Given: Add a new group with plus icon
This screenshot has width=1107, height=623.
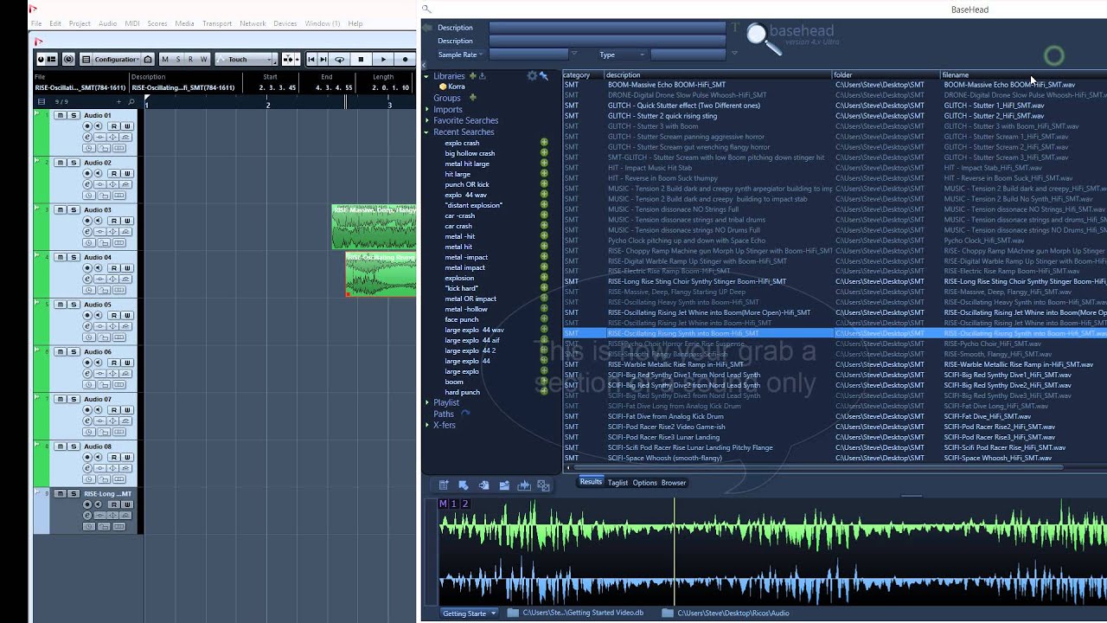Looking at the screenshot, I should pos(472,98).
